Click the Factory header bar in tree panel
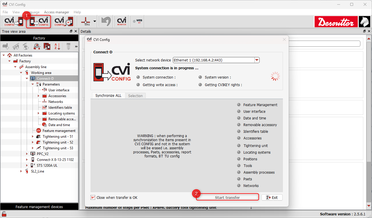This screenshot has width=372, height=218. pyautogui.click(x=39, y=38)
